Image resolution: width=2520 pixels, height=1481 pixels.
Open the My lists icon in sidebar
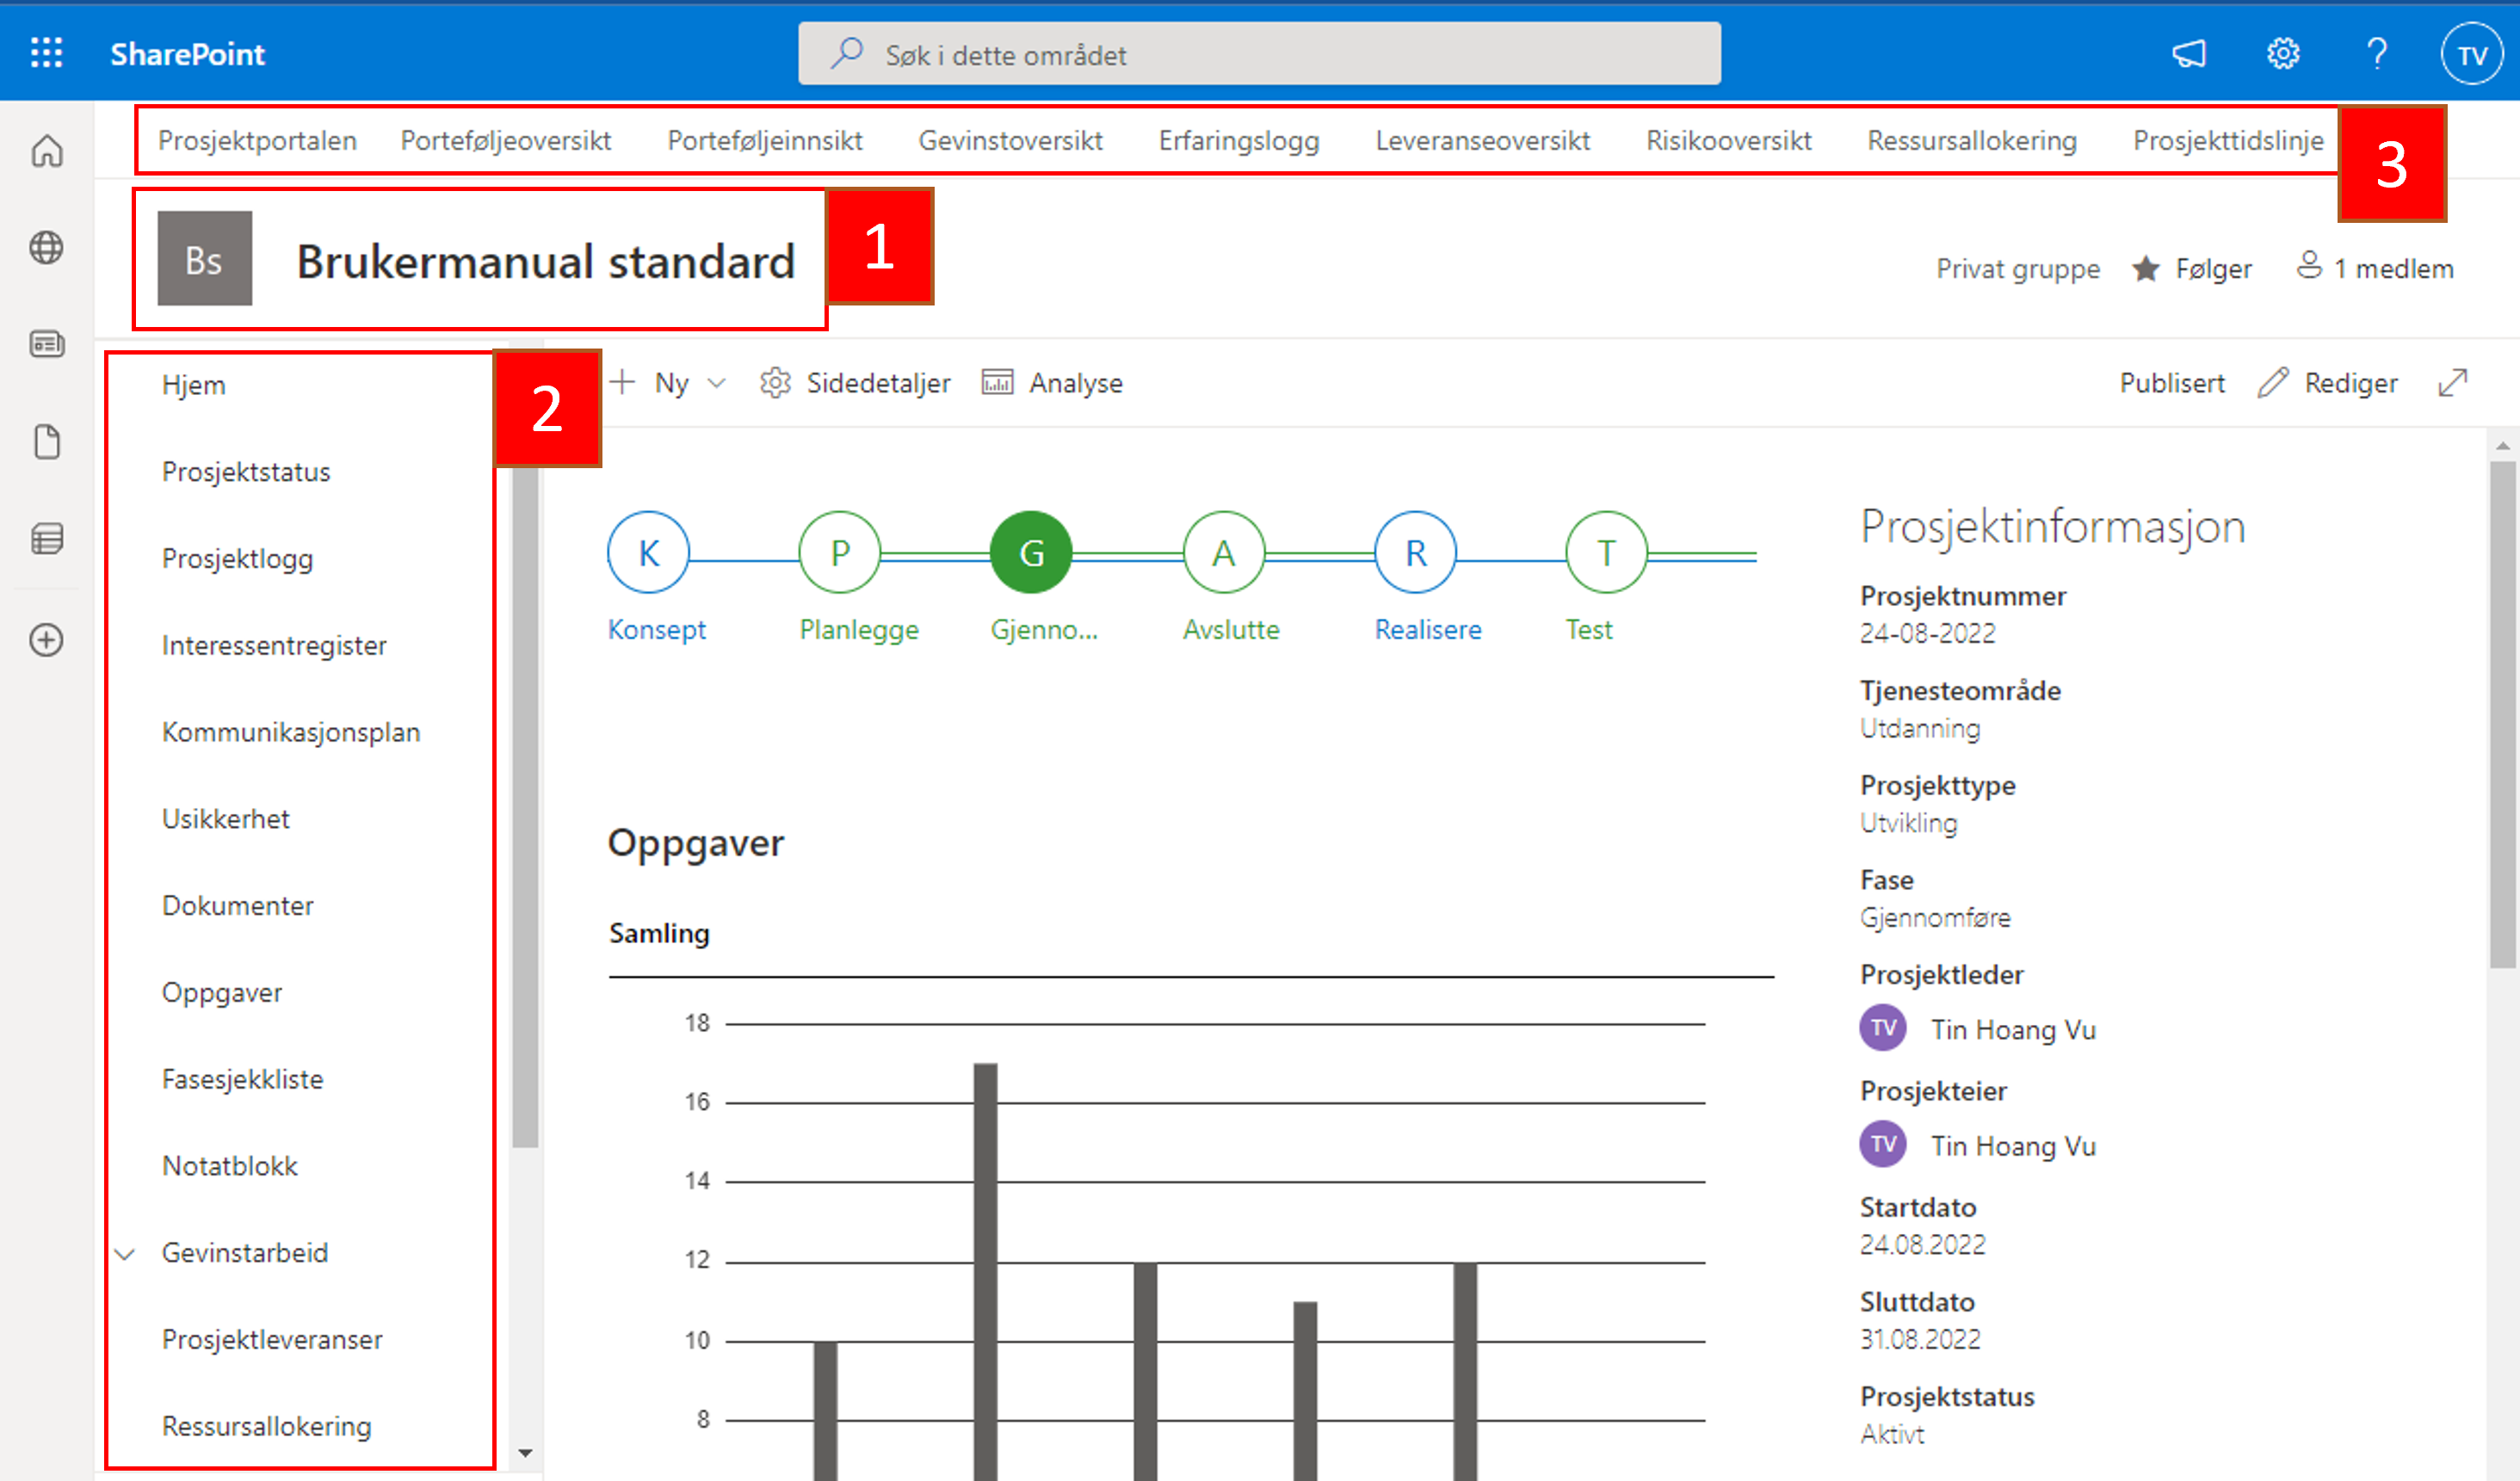coord(47,538)
